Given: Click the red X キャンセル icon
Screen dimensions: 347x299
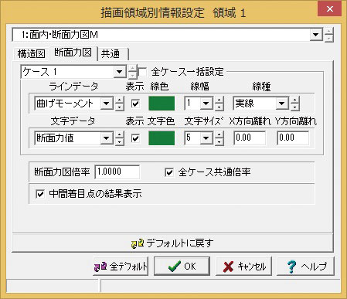Looking at the screenshot, I should click(228, 267).
